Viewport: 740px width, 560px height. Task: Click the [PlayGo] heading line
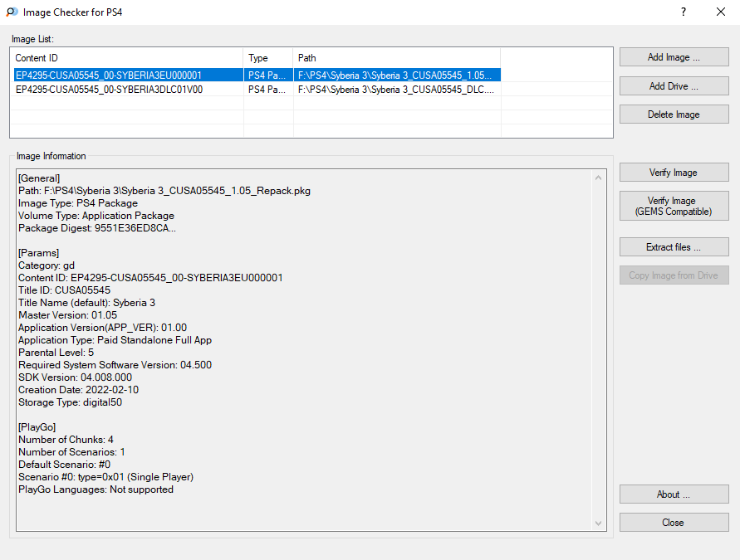pyautogui.click(x=37, y=427)
